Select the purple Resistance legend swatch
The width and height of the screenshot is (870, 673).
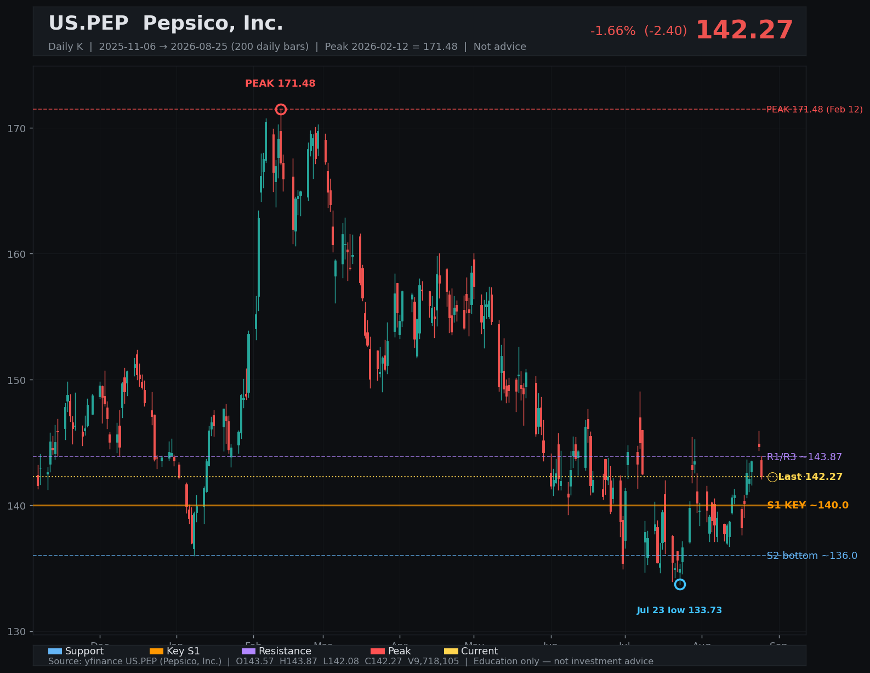click(x=248, y=651)
